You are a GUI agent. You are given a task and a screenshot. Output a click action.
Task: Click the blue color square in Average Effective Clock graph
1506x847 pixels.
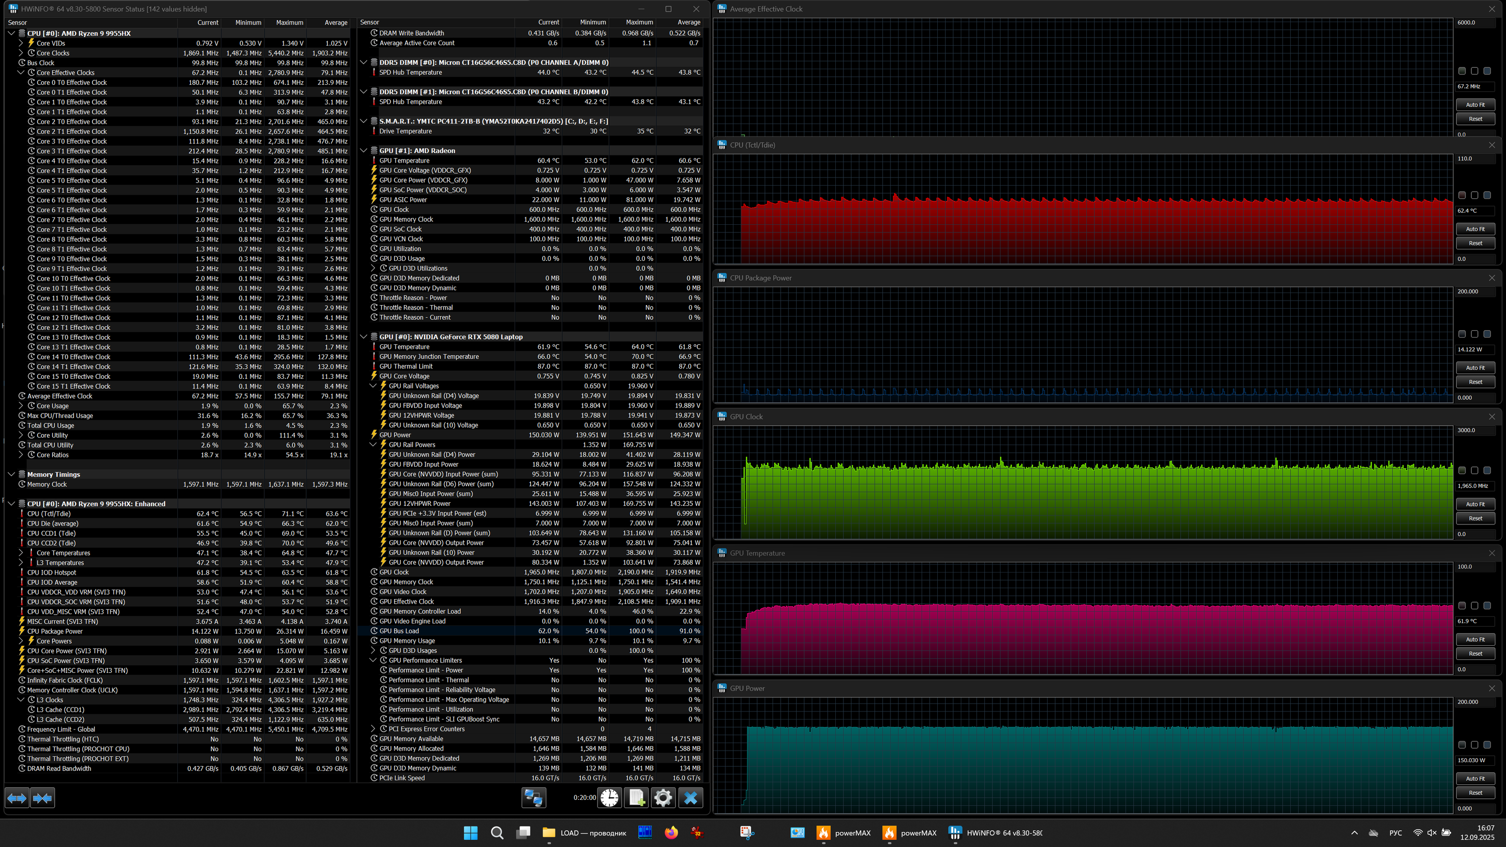1487,71
